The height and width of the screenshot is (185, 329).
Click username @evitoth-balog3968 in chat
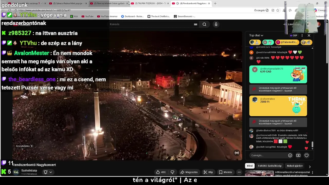(x=266, y=147)
